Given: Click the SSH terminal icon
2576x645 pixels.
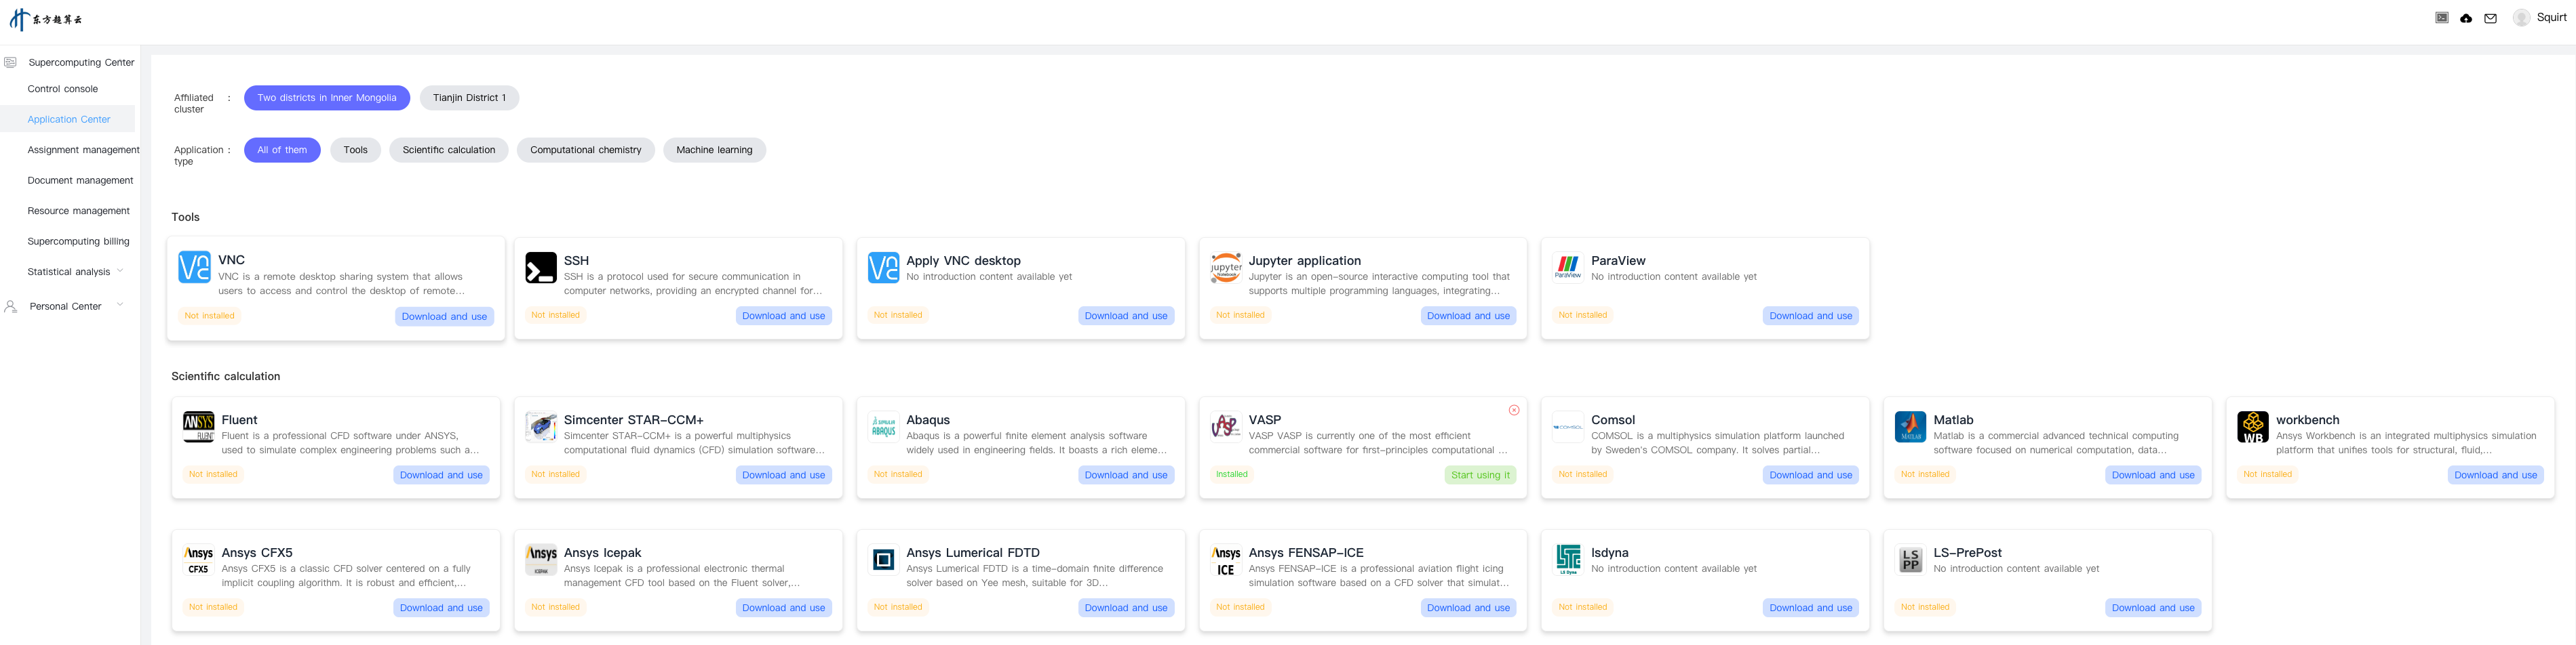Looking at the screenshot, I should click(x=541, y=268).
